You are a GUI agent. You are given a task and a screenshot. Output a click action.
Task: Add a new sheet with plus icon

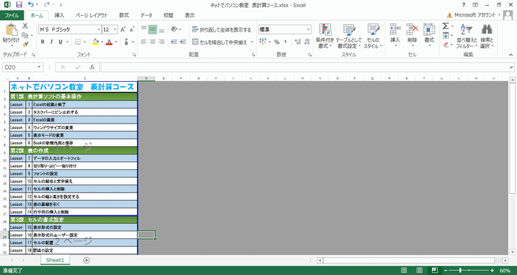(86, 260)
